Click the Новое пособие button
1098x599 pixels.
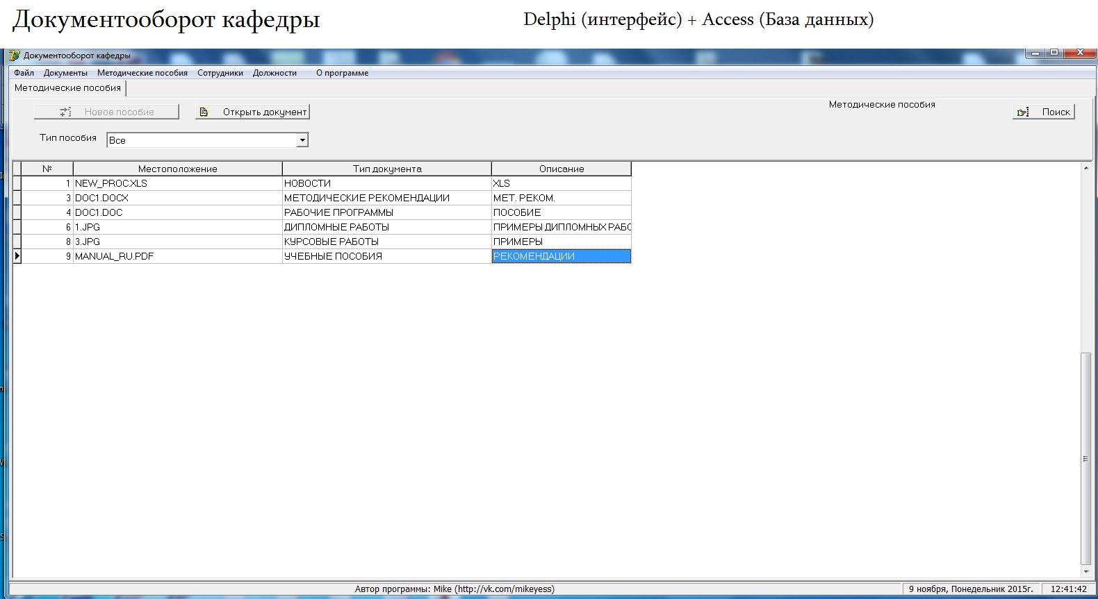[106, 112]
